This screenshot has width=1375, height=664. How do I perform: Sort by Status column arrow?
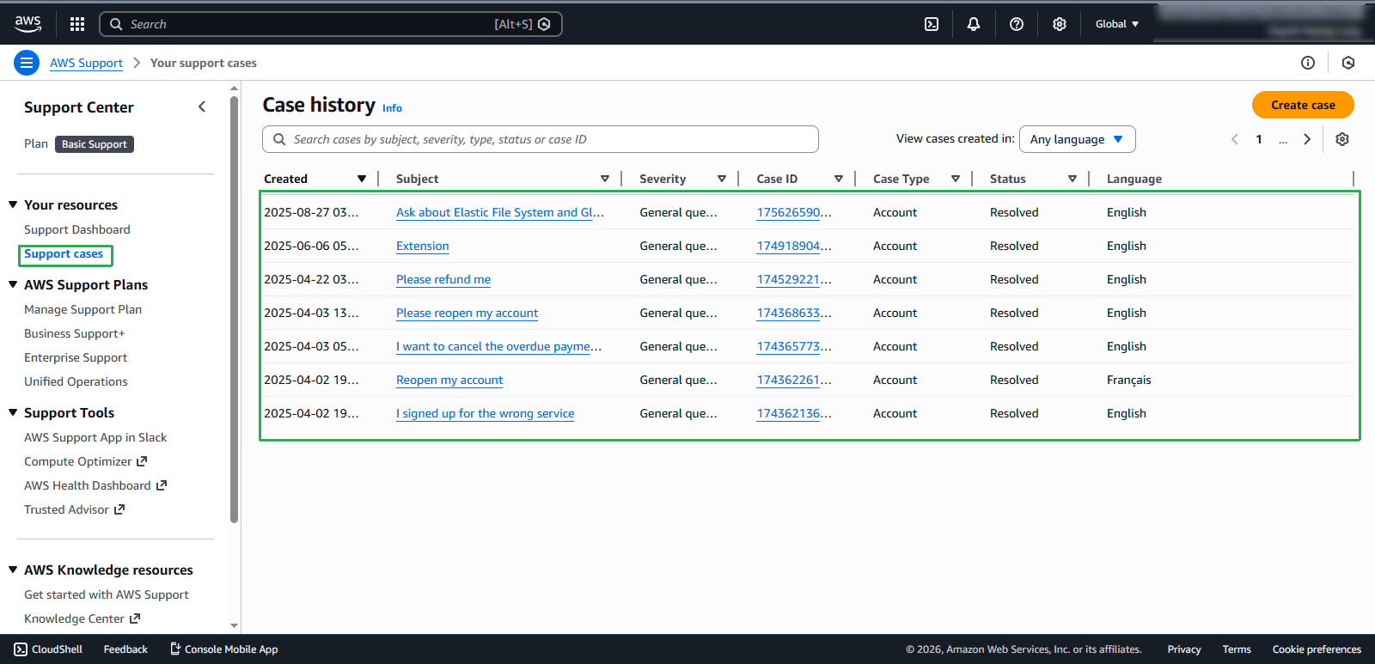pos(1072,179)
